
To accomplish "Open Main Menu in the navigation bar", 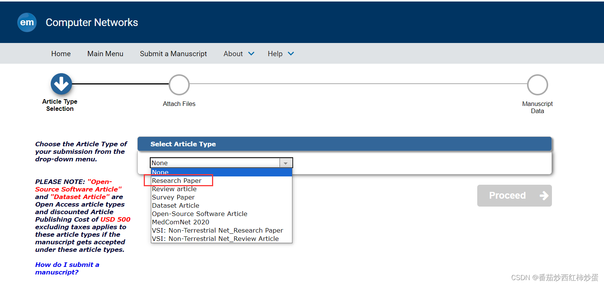I will pos(105,54).
